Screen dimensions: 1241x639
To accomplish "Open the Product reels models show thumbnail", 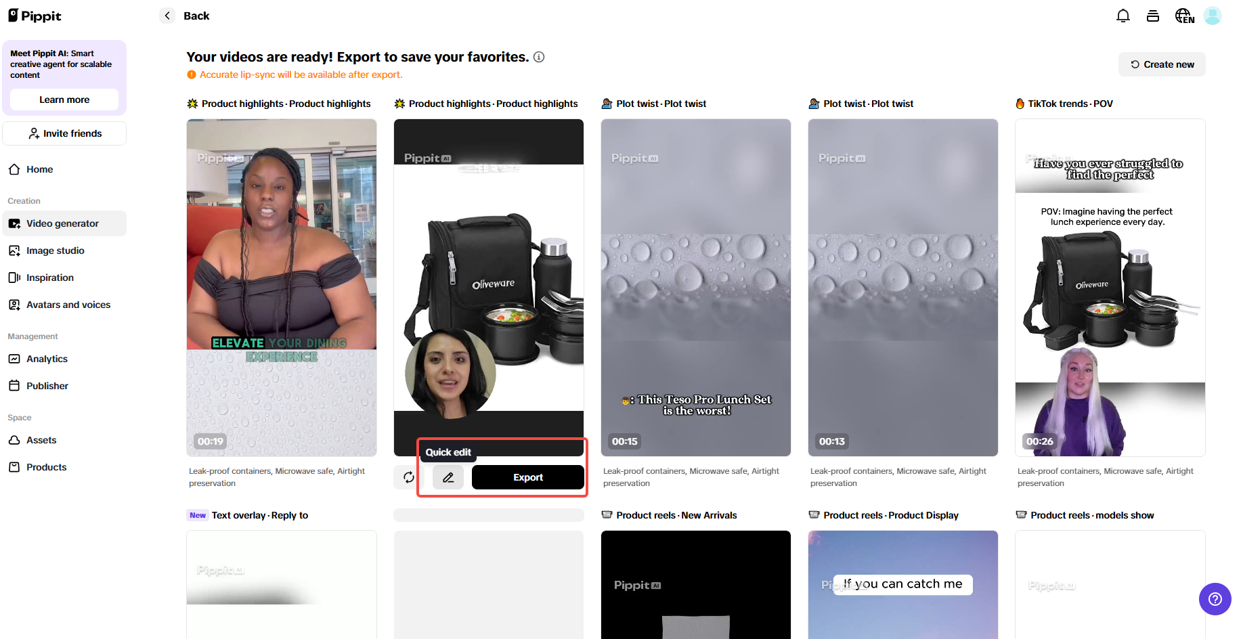I will (1110, 585).
